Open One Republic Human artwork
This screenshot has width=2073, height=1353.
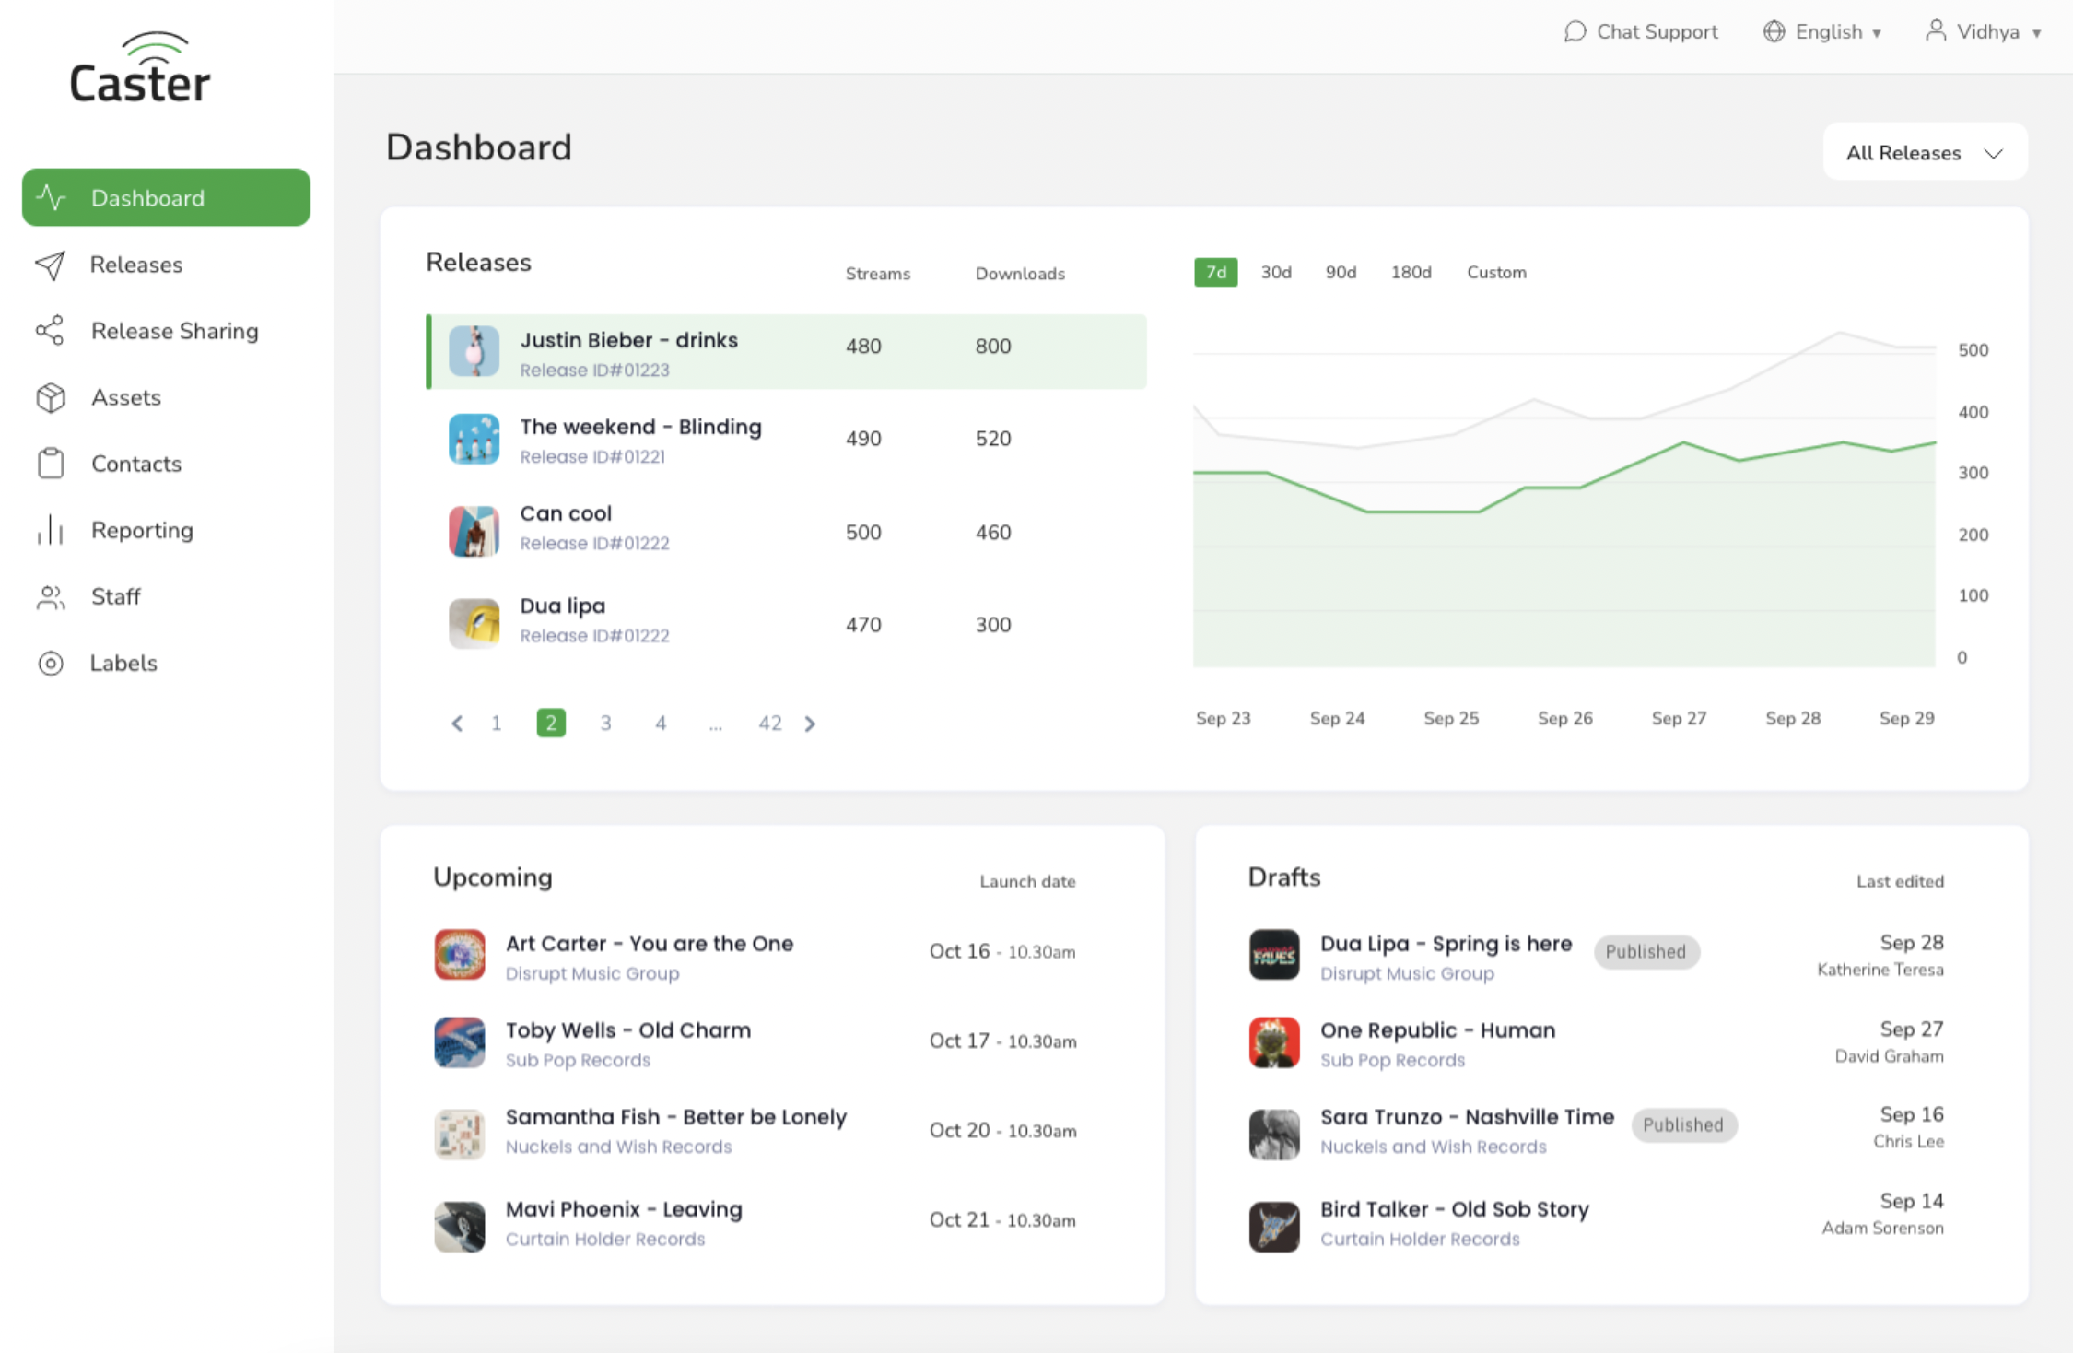point(1274,1041)
